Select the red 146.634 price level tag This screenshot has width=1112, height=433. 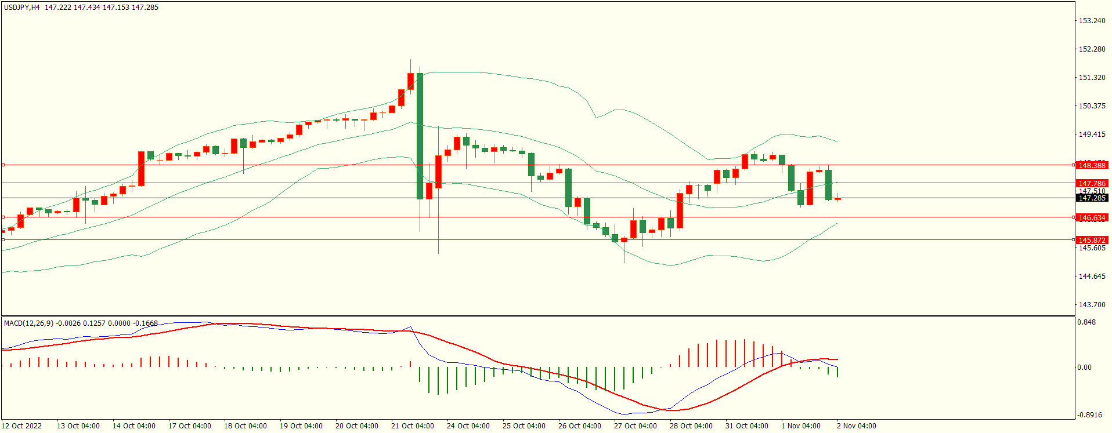[1092, 218]
